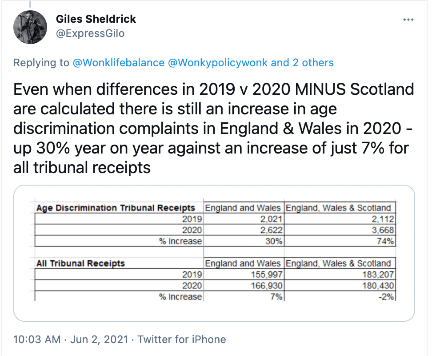The image size is (448, 356).
Task: Click the 2,021 value in the table
Action: 270,219
